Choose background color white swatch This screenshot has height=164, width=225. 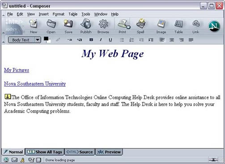[x=49, y=41]
